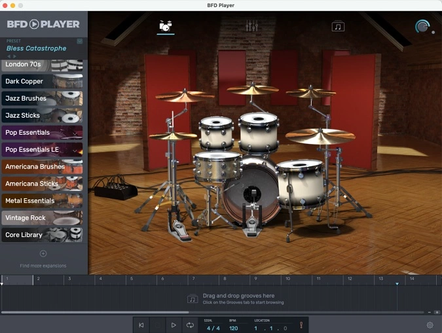Image resolution: width=442 pixels, height=333 pixels.
Task: Open the drum kit view tab
Action: [165, 26]
